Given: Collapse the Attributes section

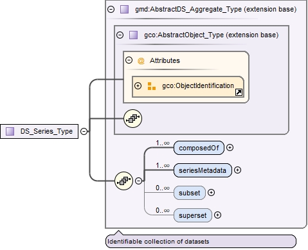Looking at the screenshot, I should point(129,60).
